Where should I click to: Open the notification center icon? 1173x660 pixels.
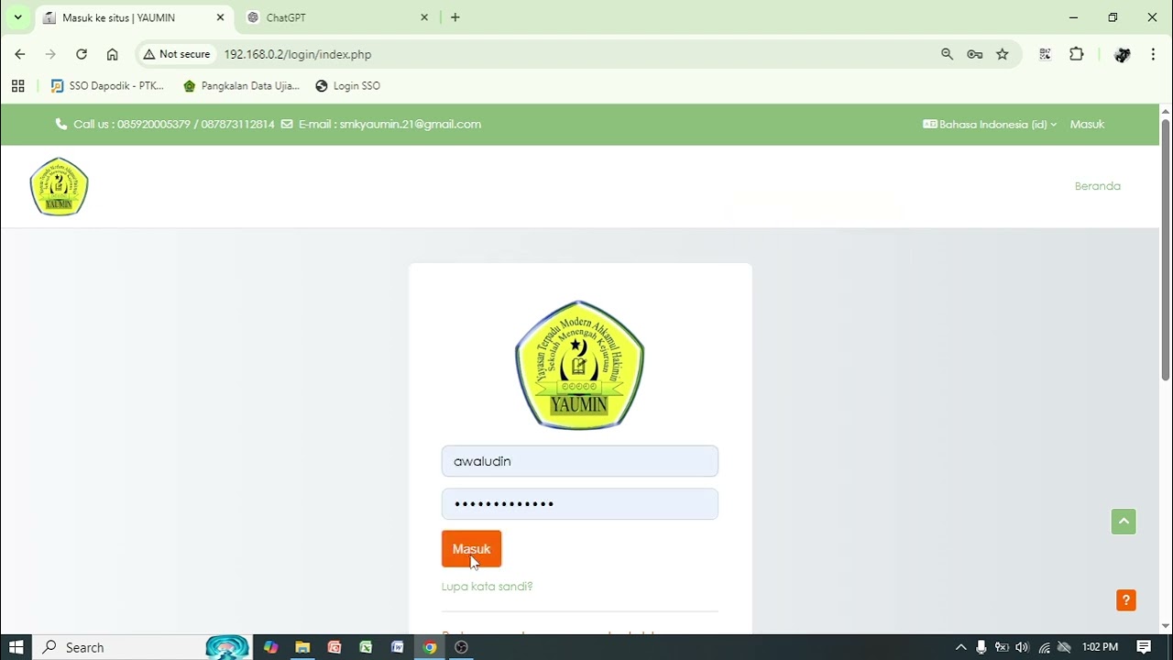1144,647
